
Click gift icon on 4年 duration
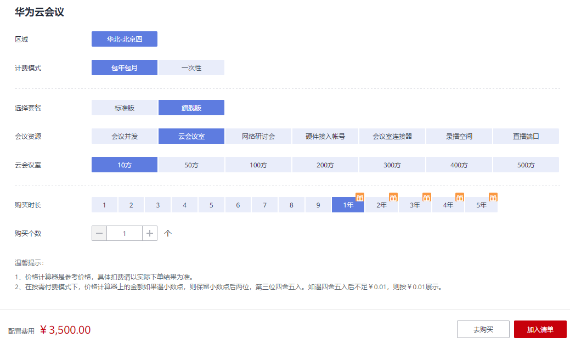click(x=460, y=197)
